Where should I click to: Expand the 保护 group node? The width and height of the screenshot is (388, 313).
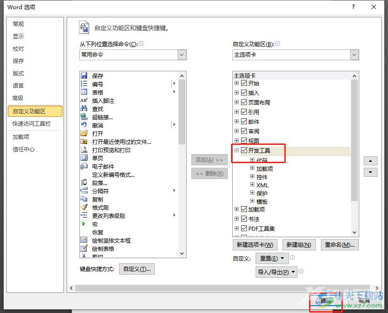coord(252,193)
